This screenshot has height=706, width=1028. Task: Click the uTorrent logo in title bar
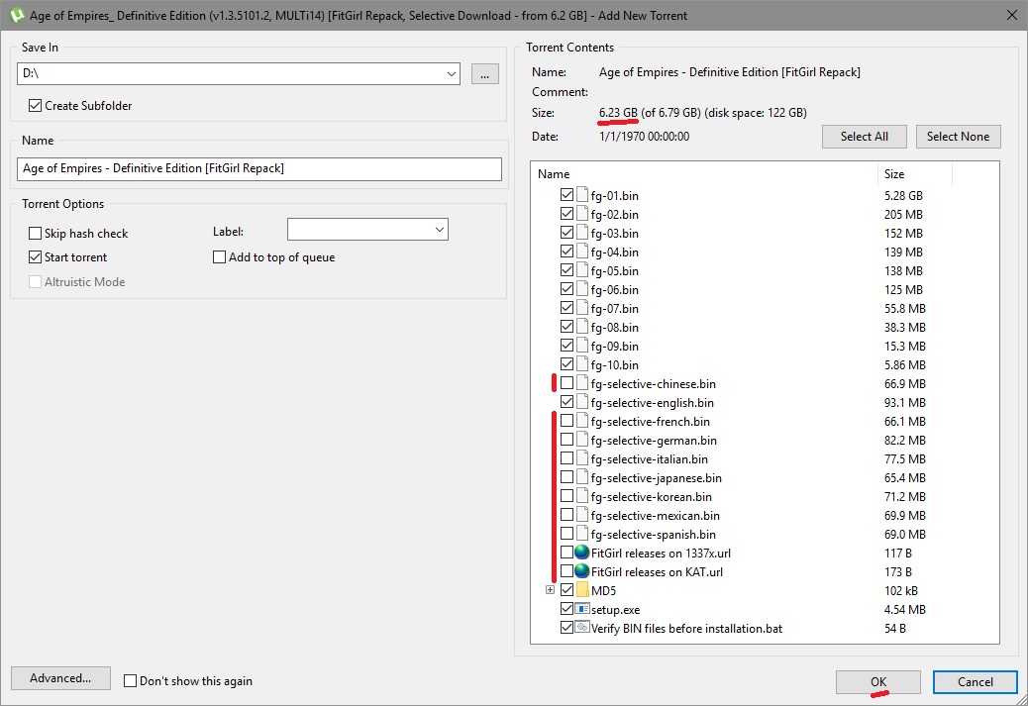point(16,15)
